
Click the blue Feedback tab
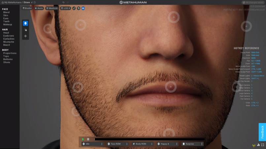point(262,132)
